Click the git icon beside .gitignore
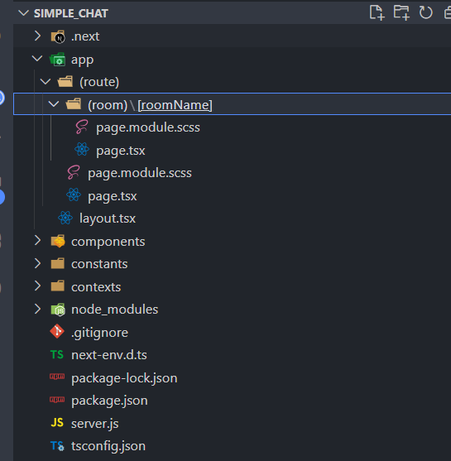The image size is (451, 461). pyautogui.click(x=57, y=332)
